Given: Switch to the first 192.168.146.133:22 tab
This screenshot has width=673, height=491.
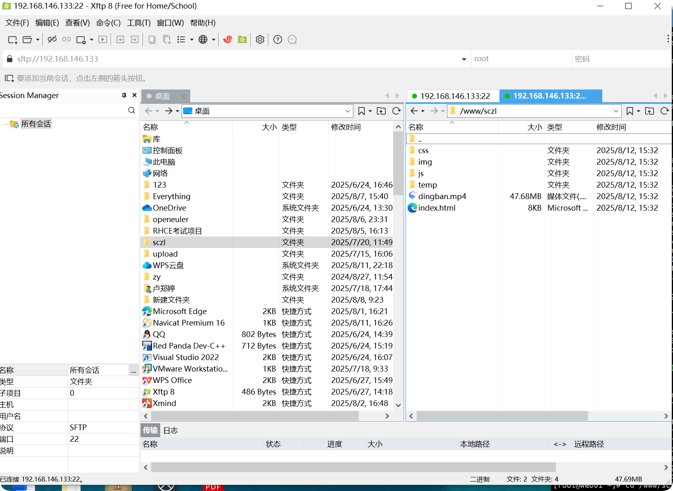Looking at the screenshot, I should click(452, 96).
